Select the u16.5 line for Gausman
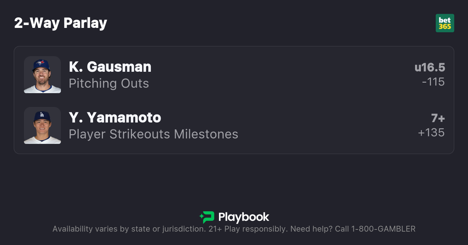 point(430,67)
